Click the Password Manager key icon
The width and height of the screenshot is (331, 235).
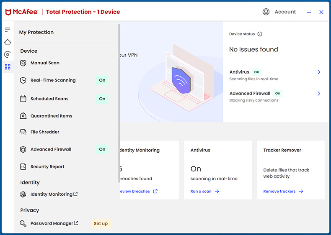[x=23, y=223]
